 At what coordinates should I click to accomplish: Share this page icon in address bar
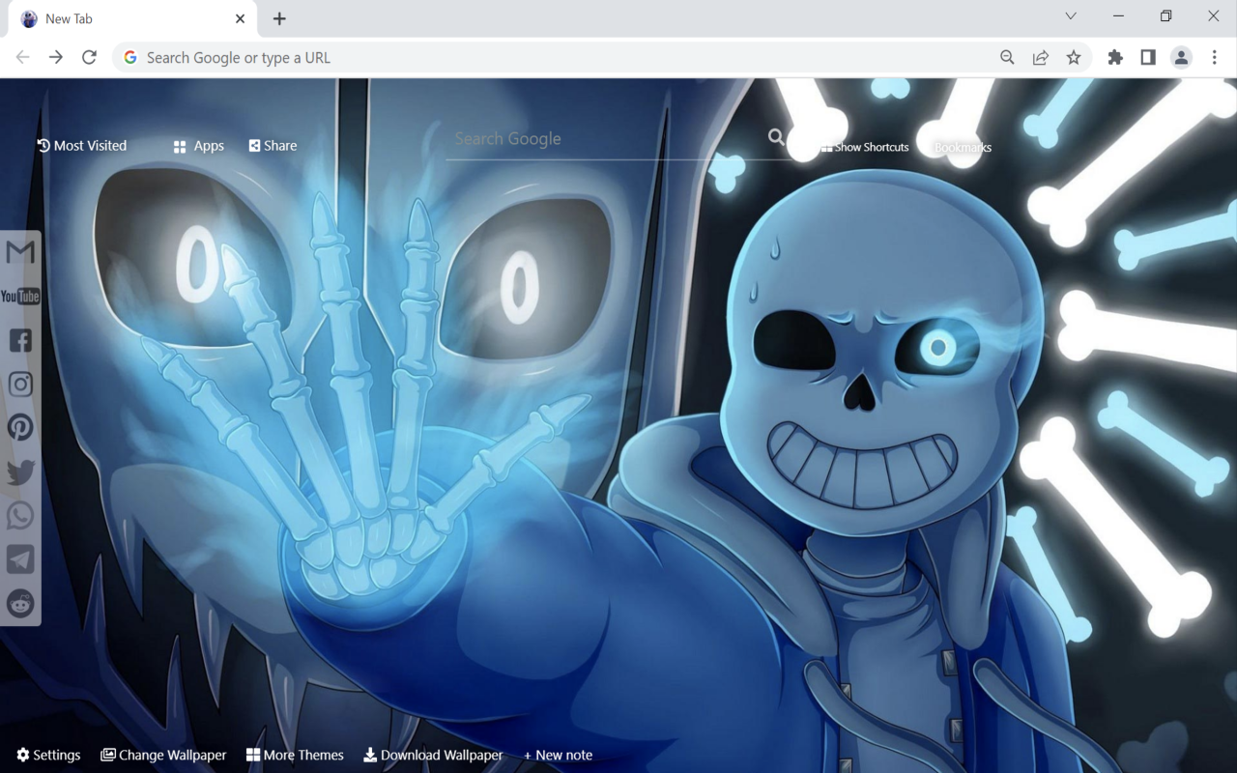(1041, 57)
